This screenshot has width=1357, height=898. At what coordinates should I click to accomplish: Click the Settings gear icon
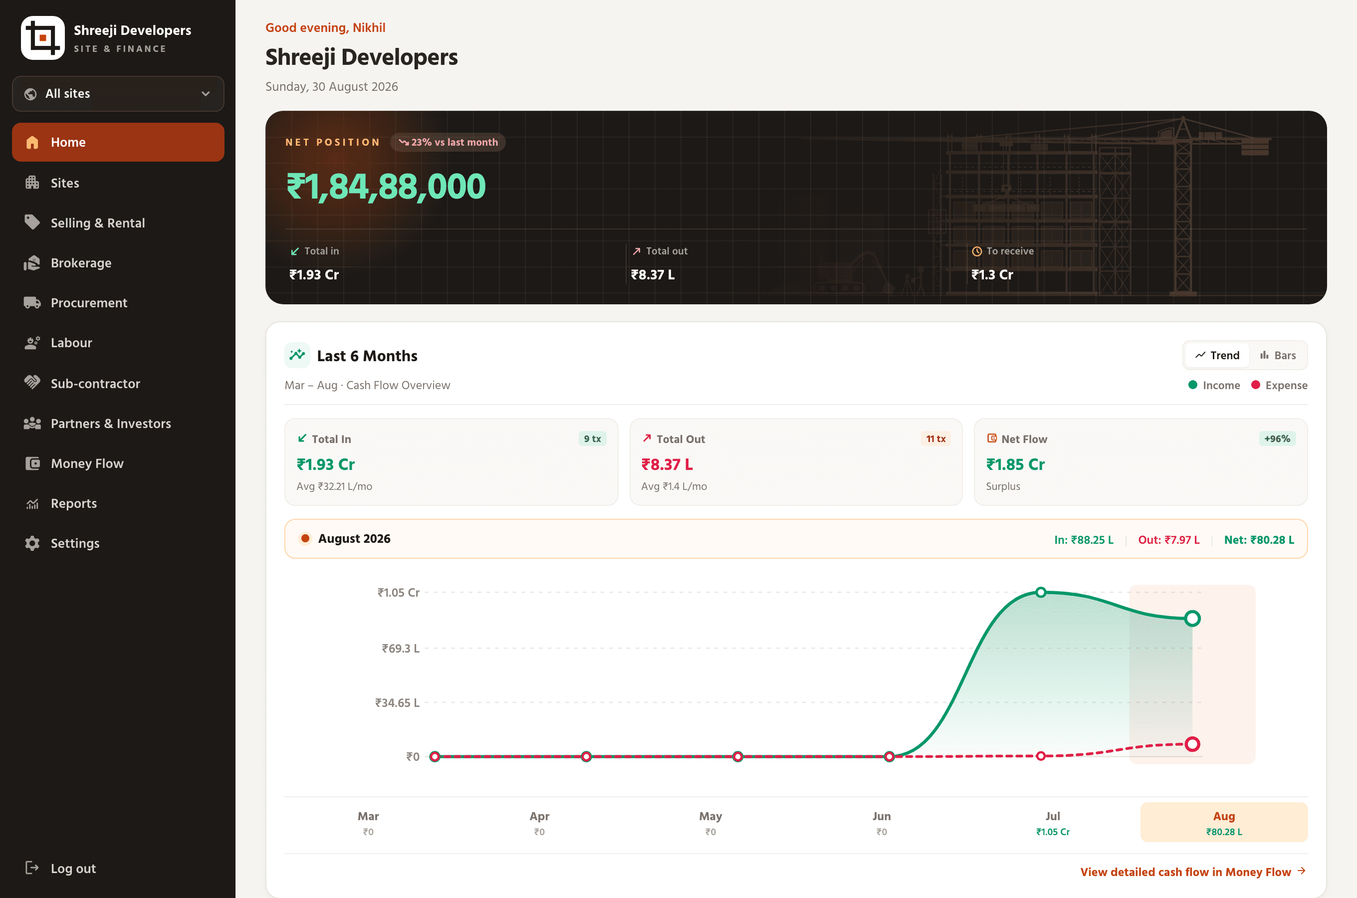pyautogui.click(x=32, y=543)
